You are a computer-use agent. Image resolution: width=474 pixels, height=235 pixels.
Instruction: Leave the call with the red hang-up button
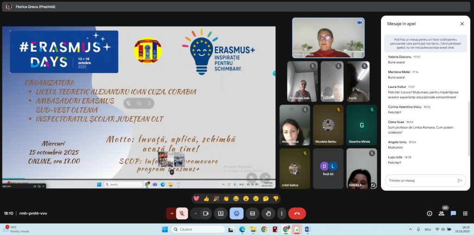click(297, 213)
